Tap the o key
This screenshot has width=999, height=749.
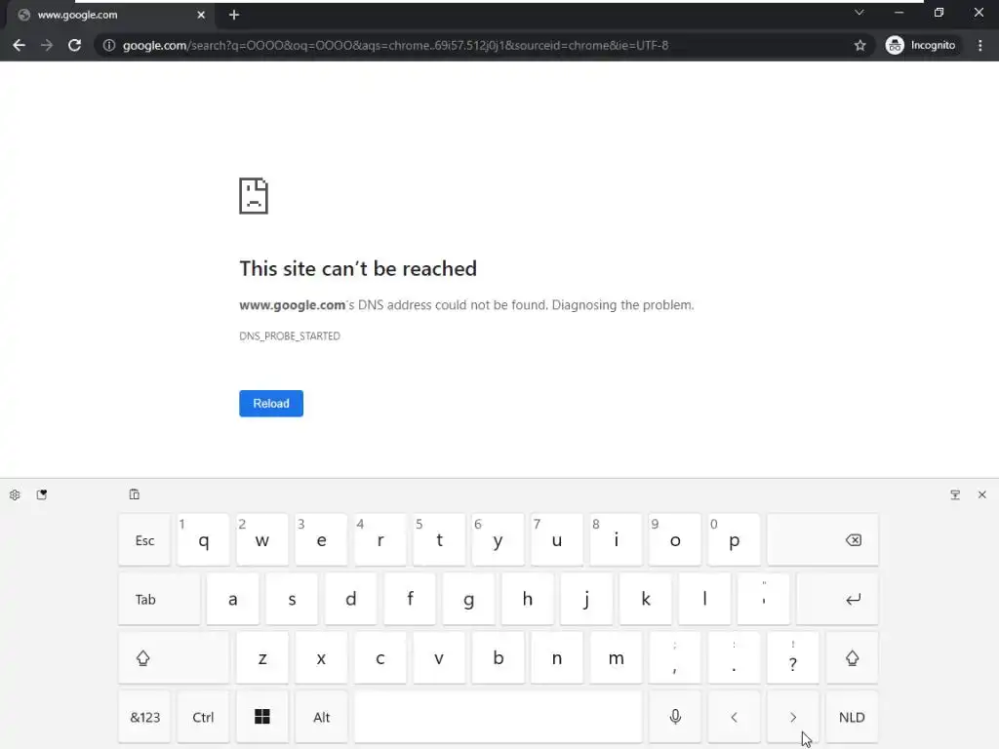(675, 540)
